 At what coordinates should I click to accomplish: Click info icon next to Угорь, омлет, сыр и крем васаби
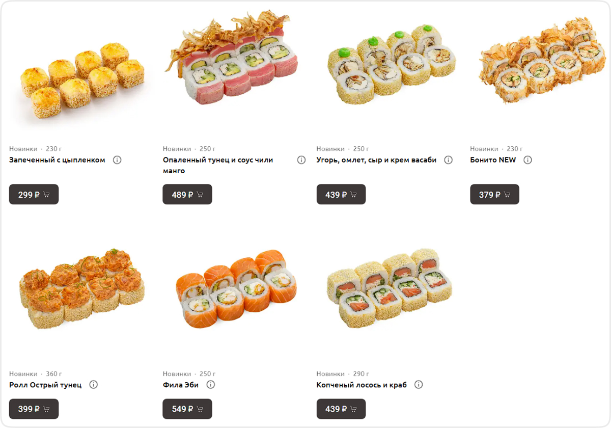[x=448, y=160]
